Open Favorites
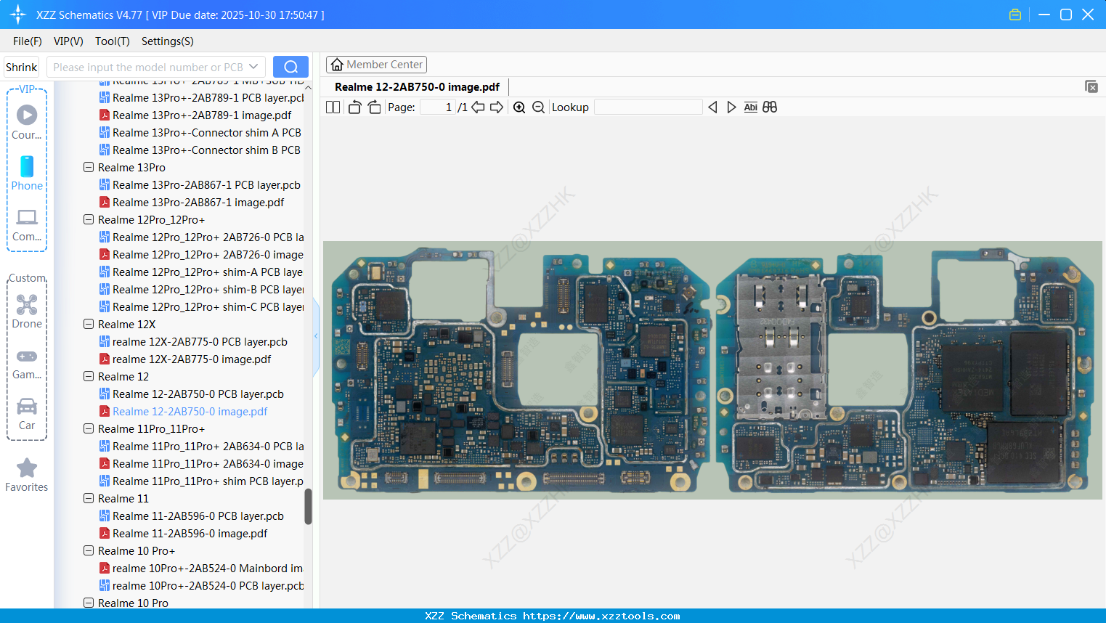Viewport: 1106px width, 623px height. tap(27, 475)
